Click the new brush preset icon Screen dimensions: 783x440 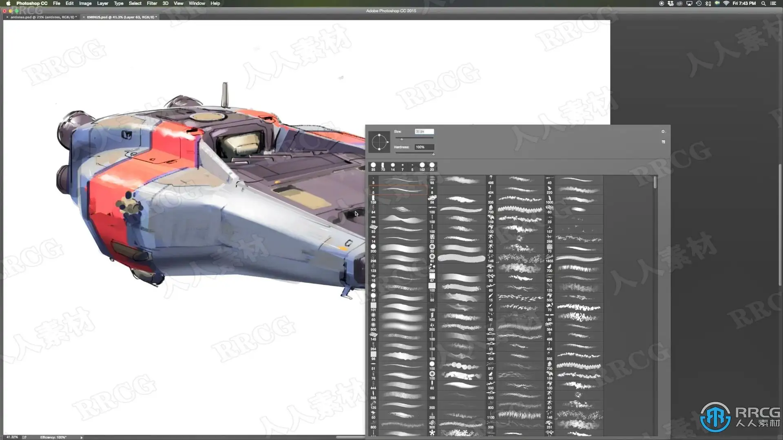click(x=663, y=142)
